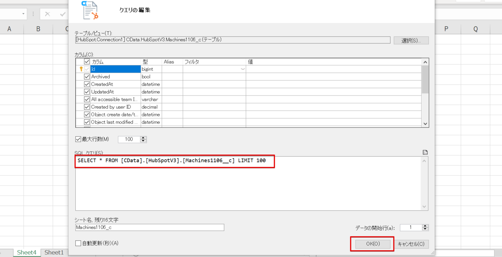Expand the Excel Name Box dropdown arrow
The image size is (502, 257).
coord(23,14)
